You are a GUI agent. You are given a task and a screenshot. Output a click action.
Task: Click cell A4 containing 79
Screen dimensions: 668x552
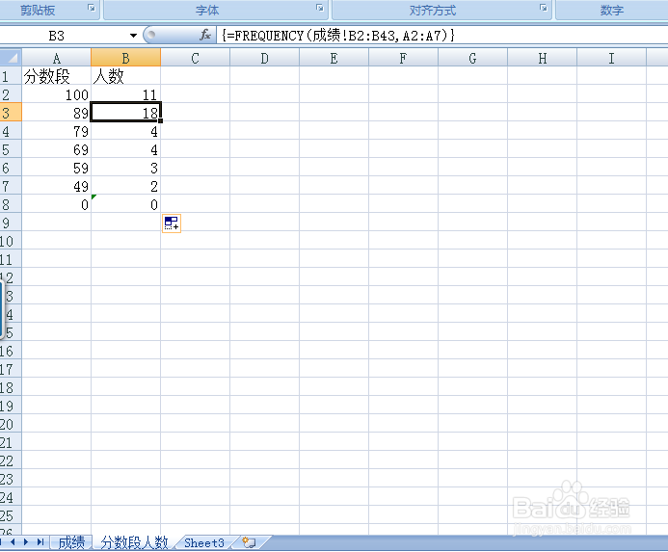point(56,131)
